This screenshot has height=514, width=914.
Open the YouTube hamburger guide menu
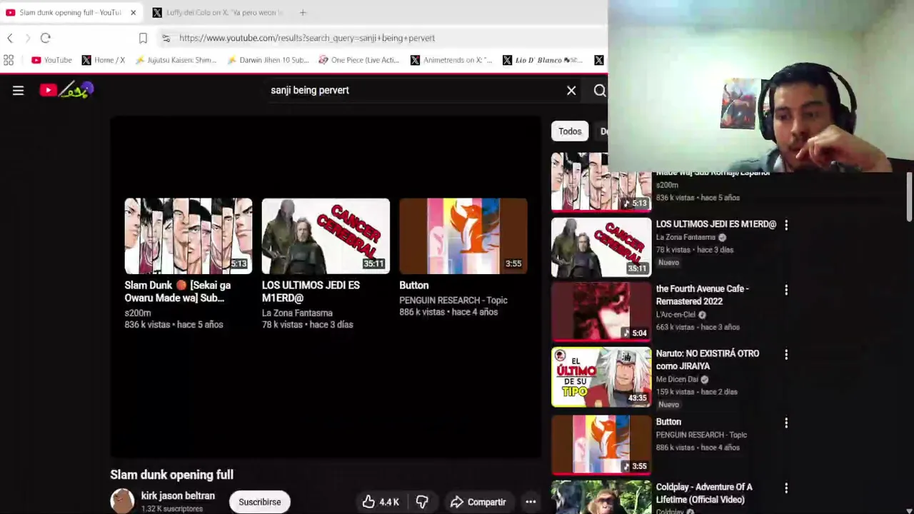[x=18, y=90]
